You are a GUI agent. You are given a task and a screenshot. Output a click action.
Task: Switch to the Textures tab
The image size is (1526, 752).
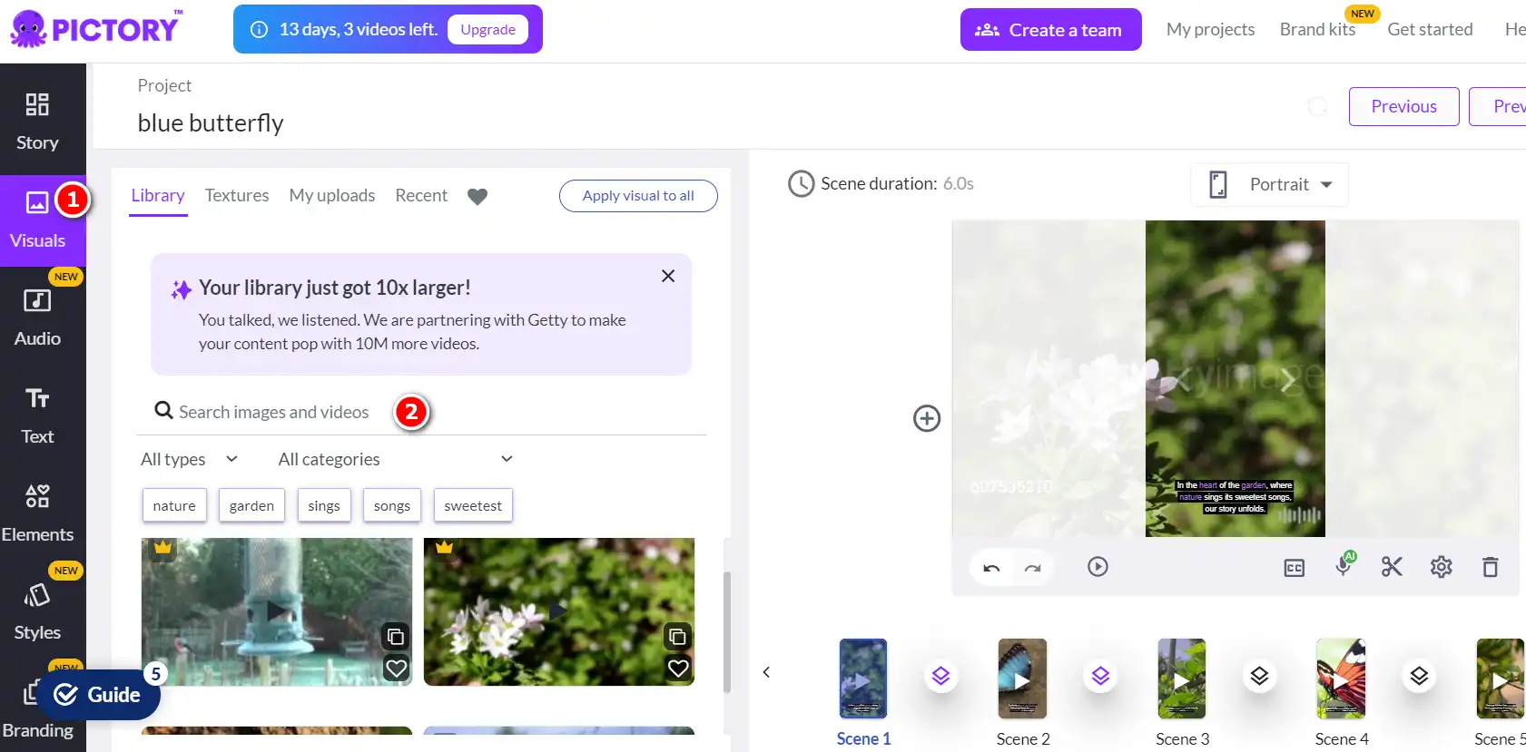(237, 195)
